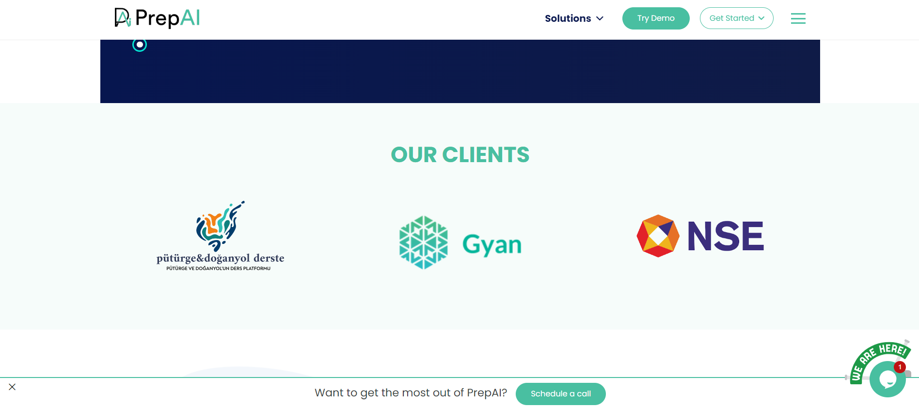Click the 'Want to get the most out of PrepAI?' text
The width and height of the screenshot is (919, 408).
(411, 393)
